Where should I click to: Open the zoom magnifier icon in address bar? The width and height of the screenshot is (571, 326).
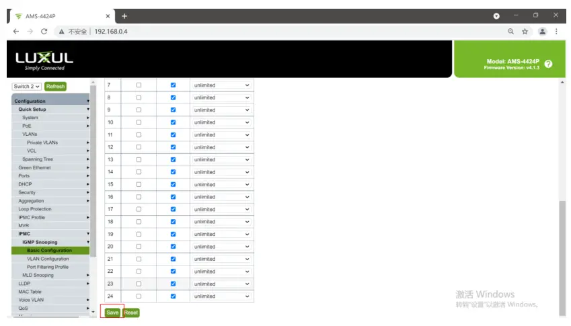click(x=510, y=32)
